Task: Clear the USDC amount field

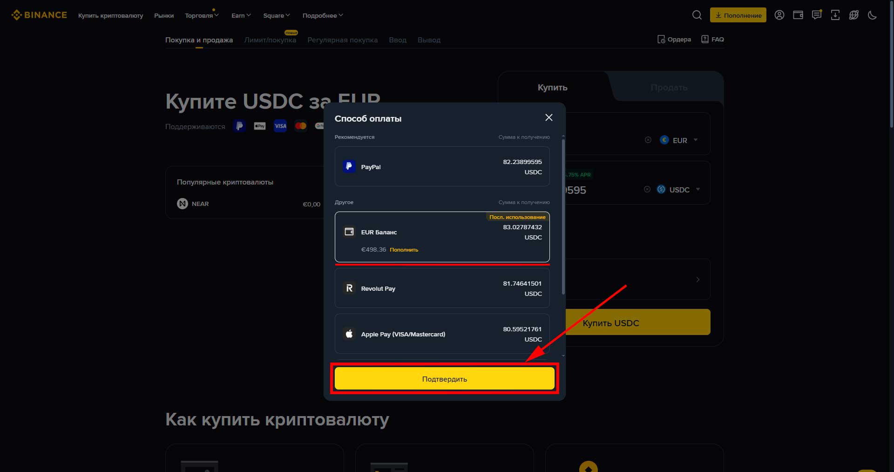Action: point(647,189)
